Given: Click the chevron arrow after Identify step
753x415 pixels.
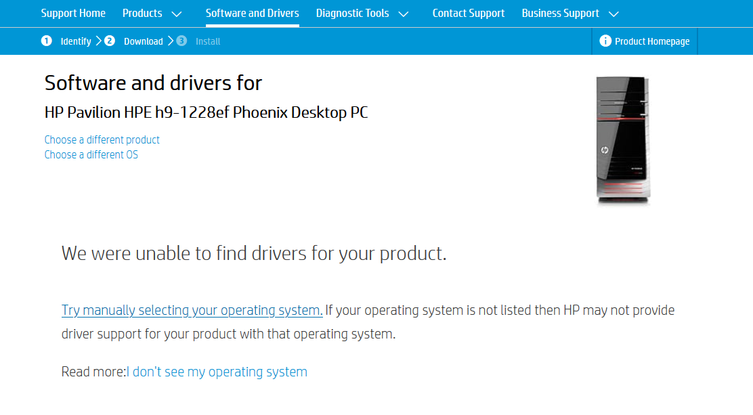Looking at the screenshot, I should [x=99, y=41].
